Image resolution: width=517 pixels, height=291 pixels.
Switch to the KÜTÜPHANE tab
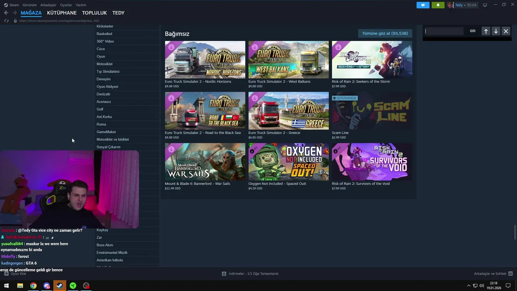coord(62,13)
